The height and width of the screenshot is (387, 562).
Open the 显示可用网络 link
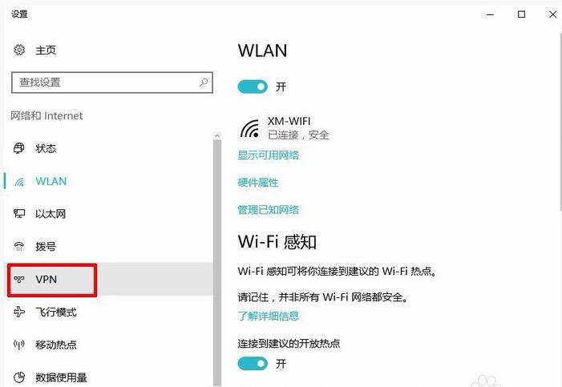tap(268, 155)
